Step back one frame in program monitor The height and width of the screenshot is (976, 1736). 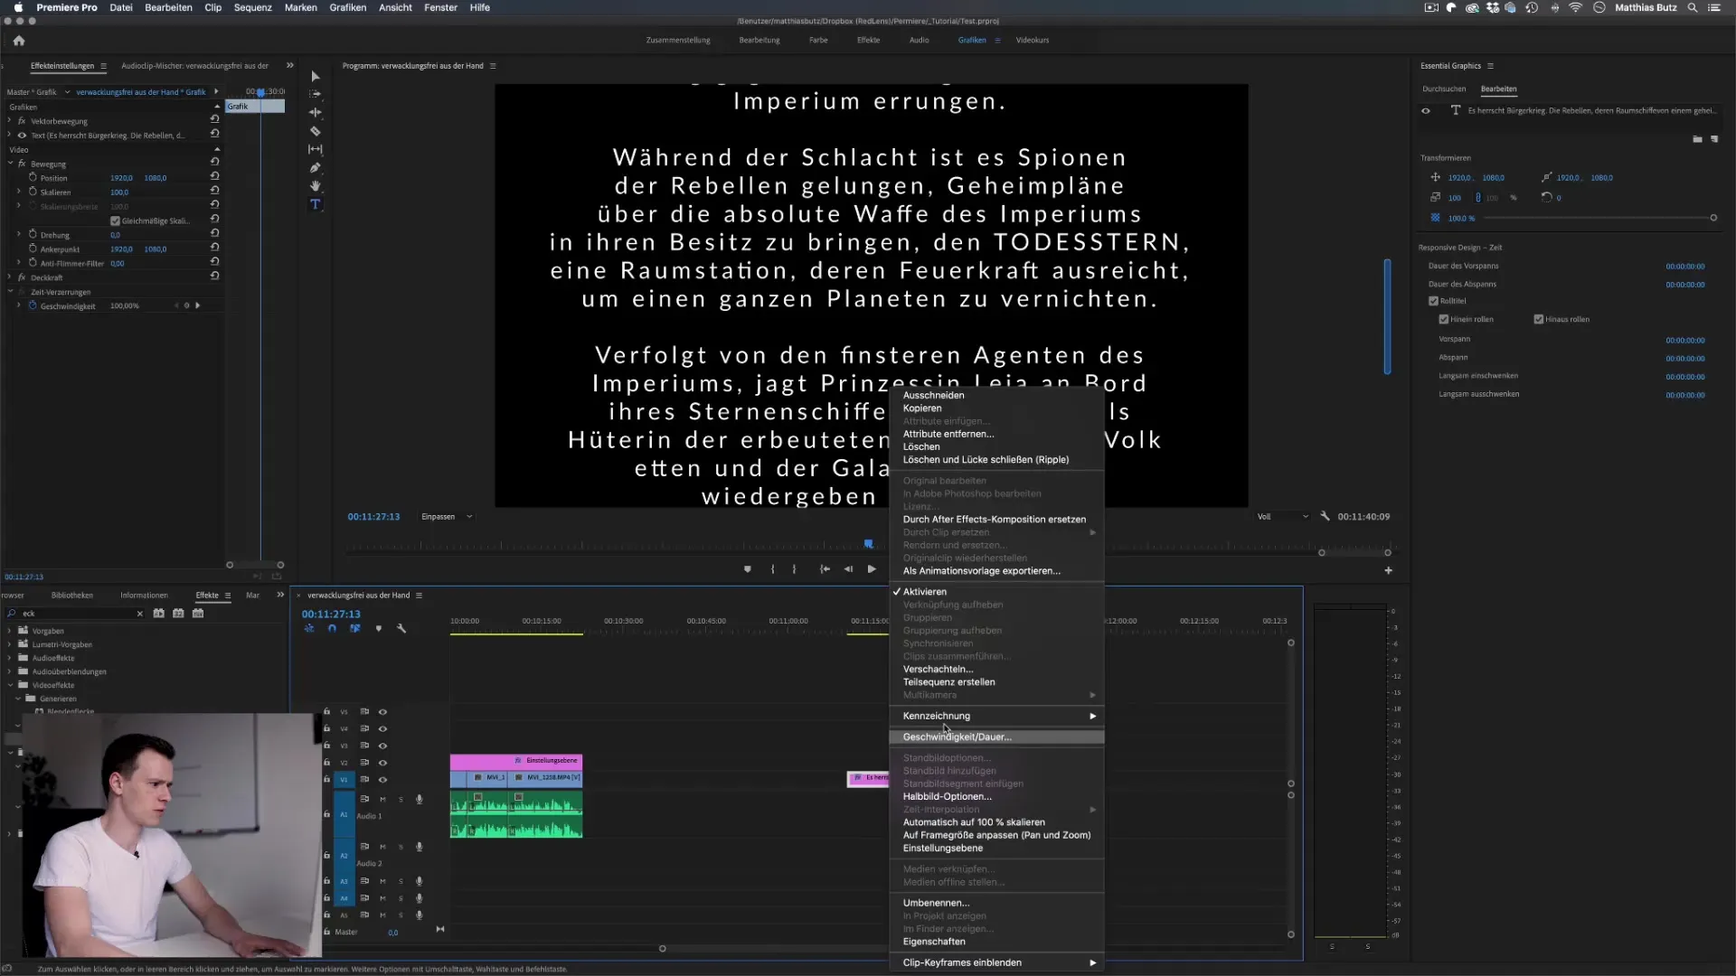click(x=848, y=569)
